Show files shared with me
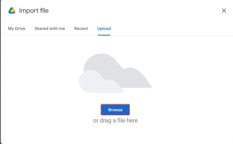233x144 pixels. click(x=50, y=29)
